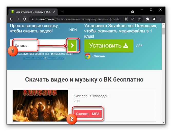
Task: Click the vertical scrollbar thumb
Action: [x=164, y=31]
